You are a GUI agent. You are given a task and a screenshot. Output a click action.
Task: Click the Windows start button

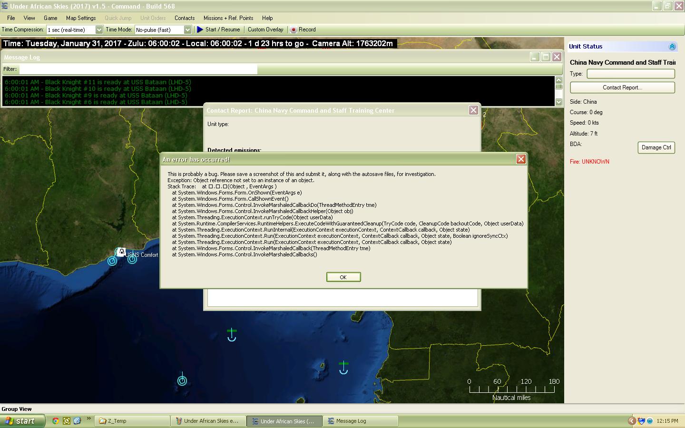[22, 421]
